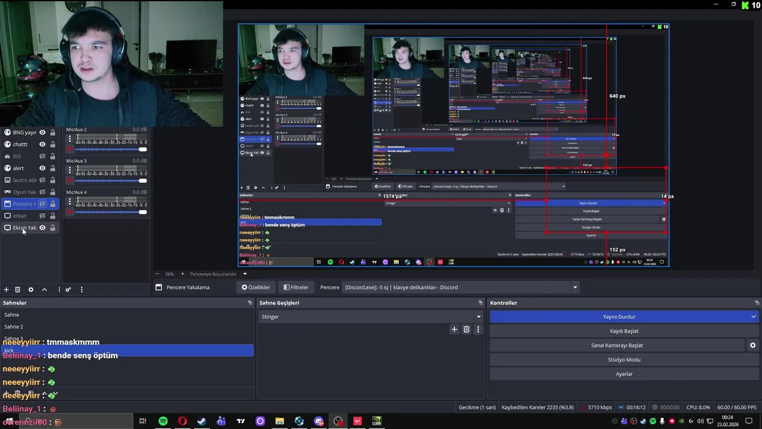Expand the Yayını Durdur dropdown arrow
The image size is (762, 429).
point(754,316)
